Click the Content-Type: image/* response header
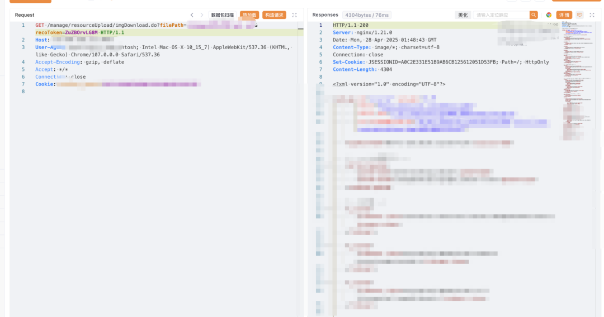Image resolution: width=604 pixels, height=317 pixels. [386, 47]
